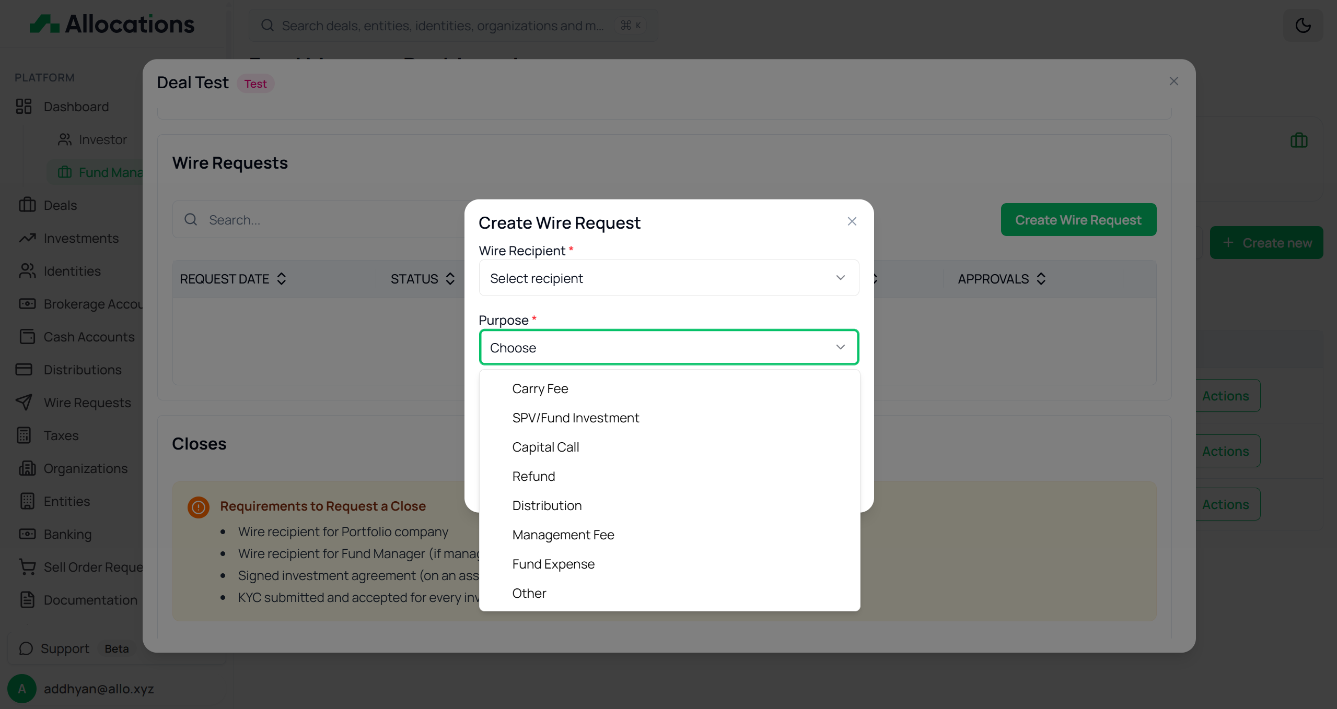The height and width of the screenshot is (709, 1337).
Task: Click the Taxes calculator icon
Action: click(24, 435)
